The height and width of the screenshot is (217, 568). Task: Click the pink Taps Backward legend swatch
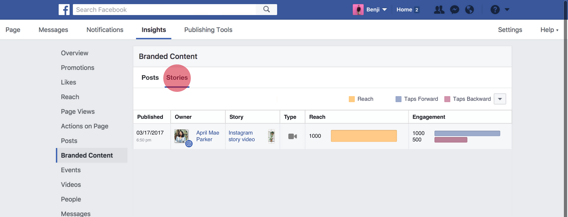pyautogui.click(x=447, y=99)
